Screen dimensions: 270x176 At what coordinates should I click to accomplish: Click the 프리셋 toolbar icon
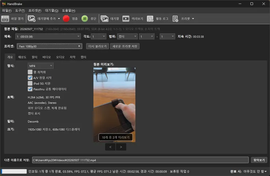click(x=175, y=19)
